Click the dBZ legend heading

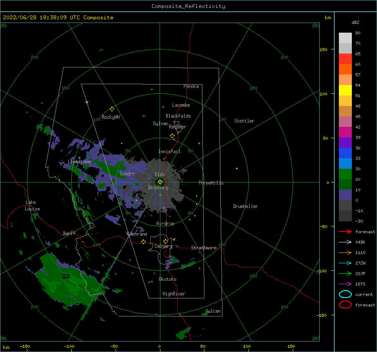click(x=355, y=22)
